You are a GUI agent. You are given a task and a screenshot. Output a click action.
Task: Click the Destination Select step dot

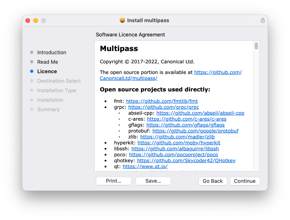pyautogui.click(x=32, y=81)
